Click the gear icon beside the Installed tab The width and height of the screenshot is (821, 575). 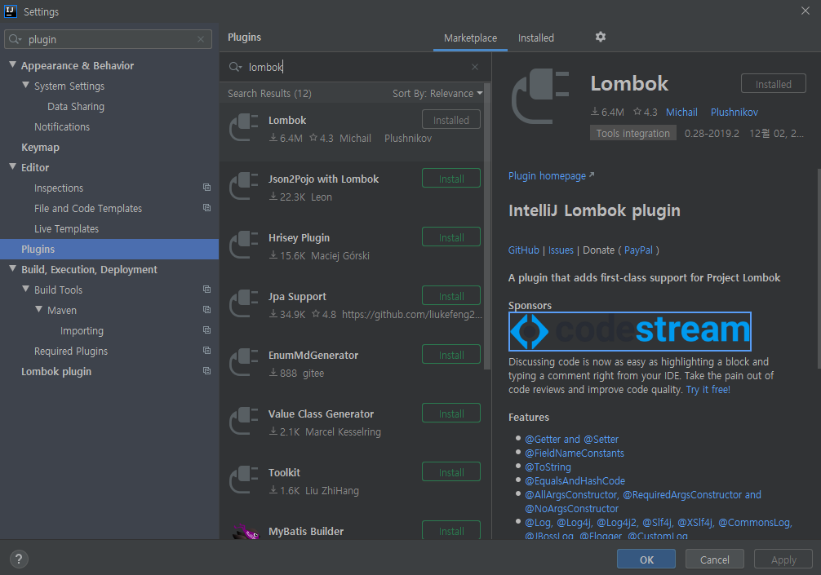click(x=601, y=38)
